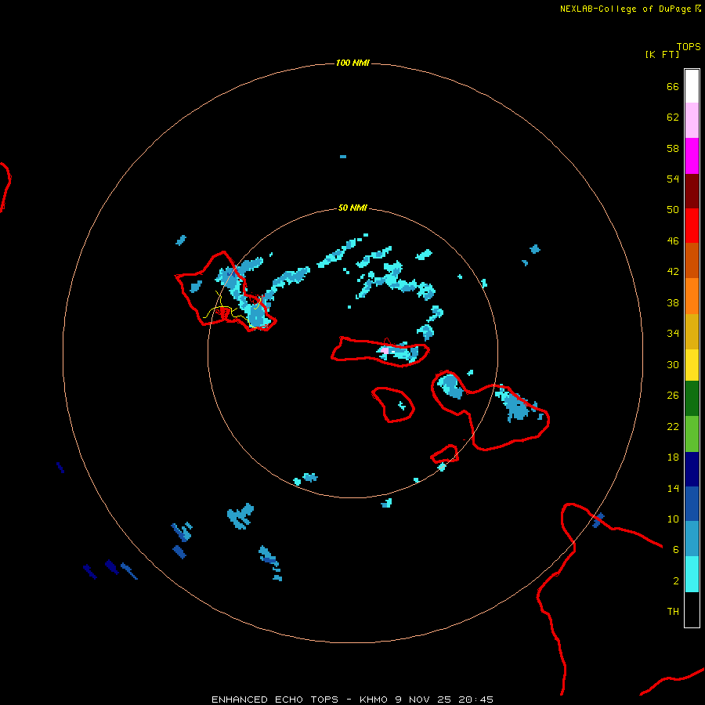Click the legend value 46
This screenshot has height=705, width=705.
pyautogui.click(x=673, y=241)
